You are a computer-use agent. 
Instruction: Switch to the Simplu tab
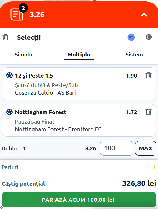[x=23, y=55]
